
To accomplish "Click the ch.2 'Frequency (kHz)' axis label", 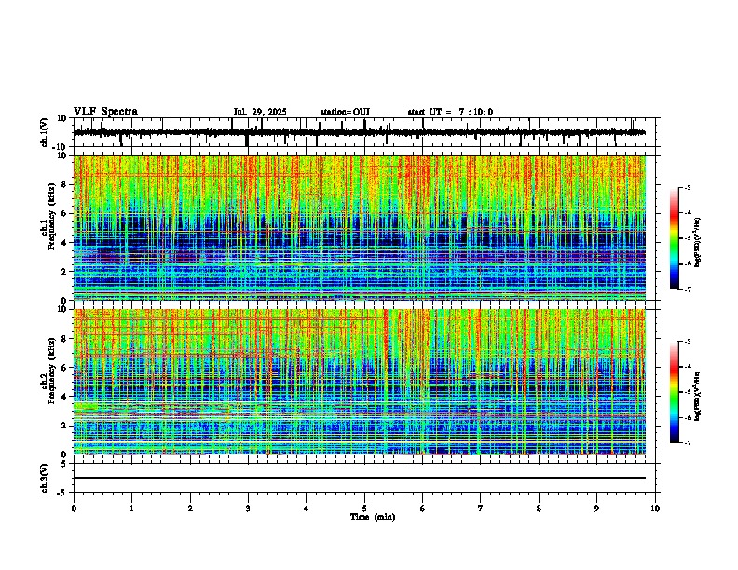I will pos(51,371).
